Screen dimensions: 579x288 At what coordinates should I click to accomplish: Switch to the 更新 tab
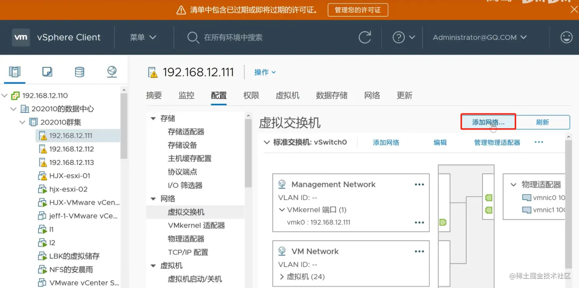pos(404,95)
